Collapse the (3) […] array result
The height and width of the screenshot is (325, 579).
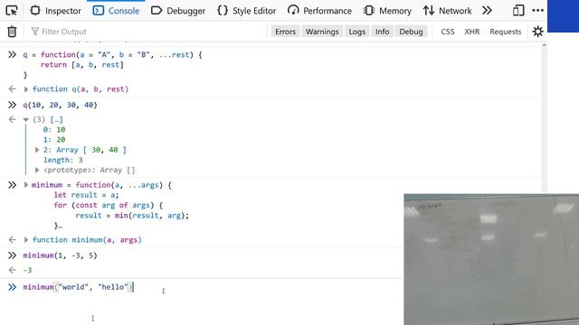point(26,120)
